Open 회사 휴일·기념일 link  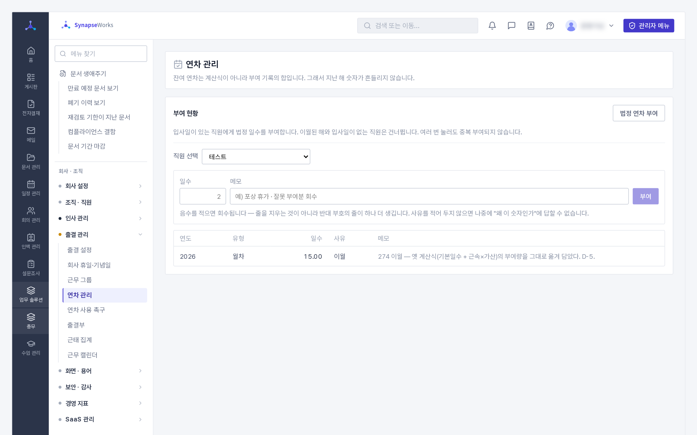105,265
